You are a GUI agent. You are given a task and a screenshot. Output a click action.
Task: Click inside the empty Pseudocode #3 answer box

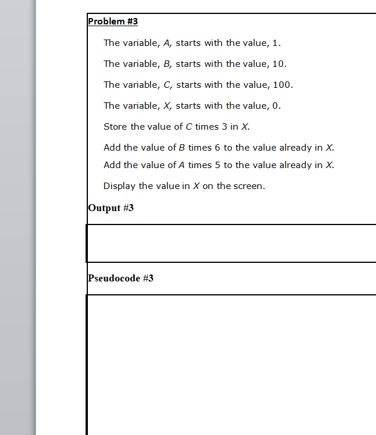pos(232,365)
